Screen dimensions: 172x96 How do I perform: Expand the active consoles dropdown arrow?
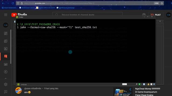pos(146,84)
